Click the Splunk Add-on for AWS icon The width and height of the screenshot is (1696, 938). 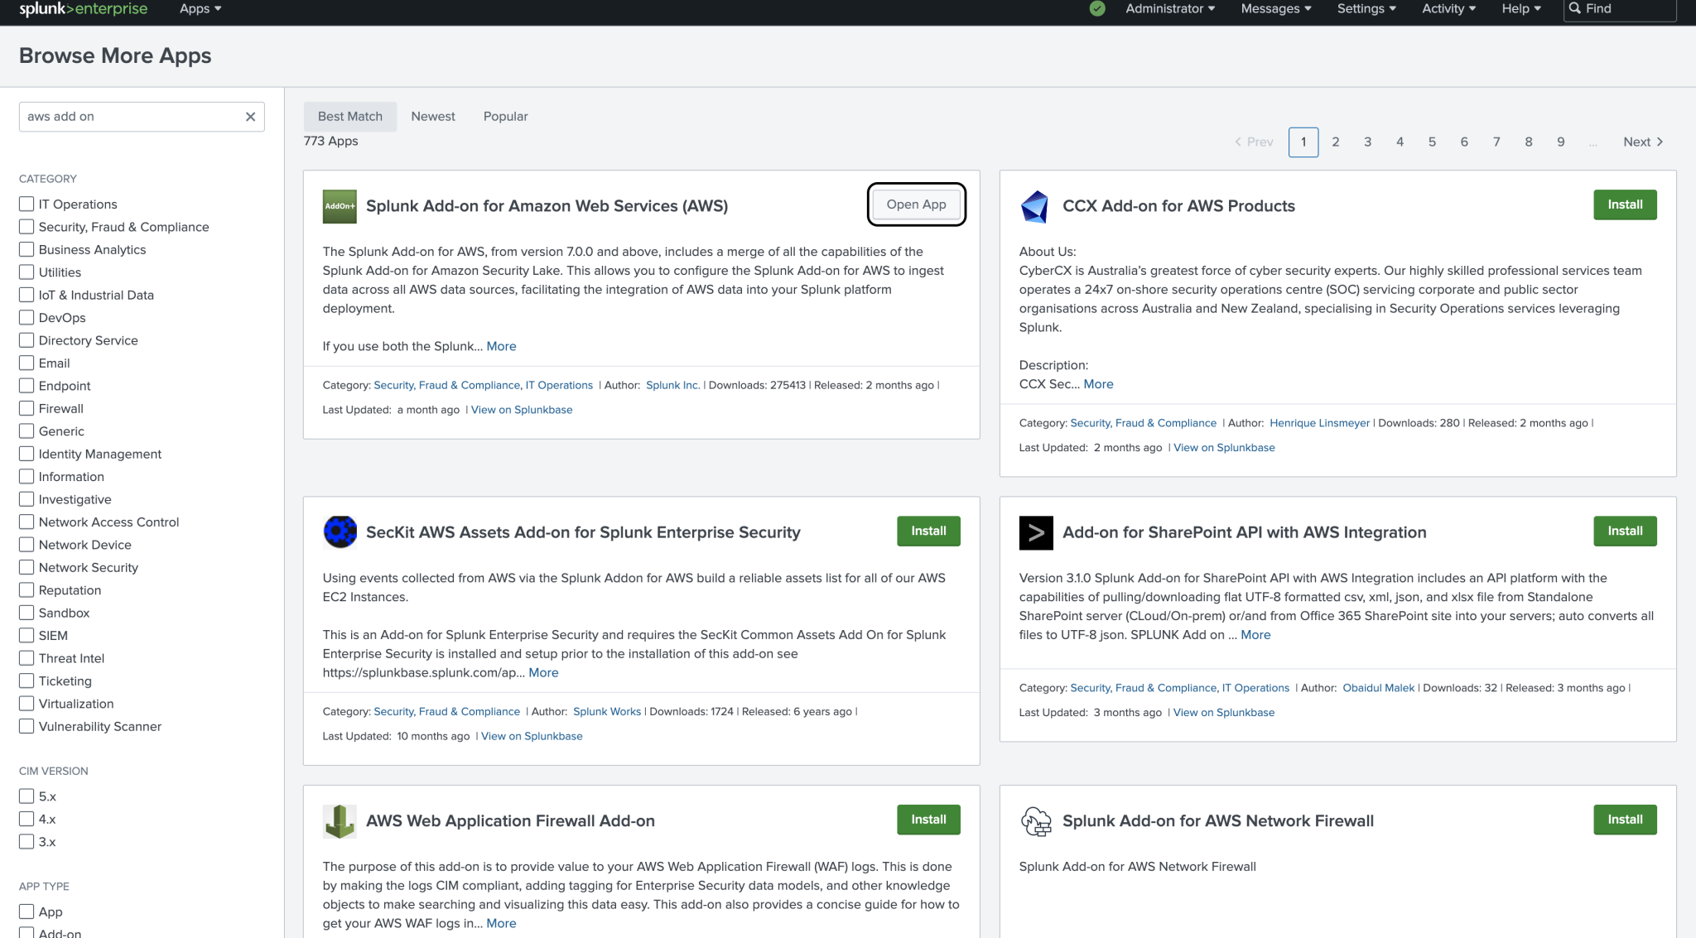coord(340,206)
